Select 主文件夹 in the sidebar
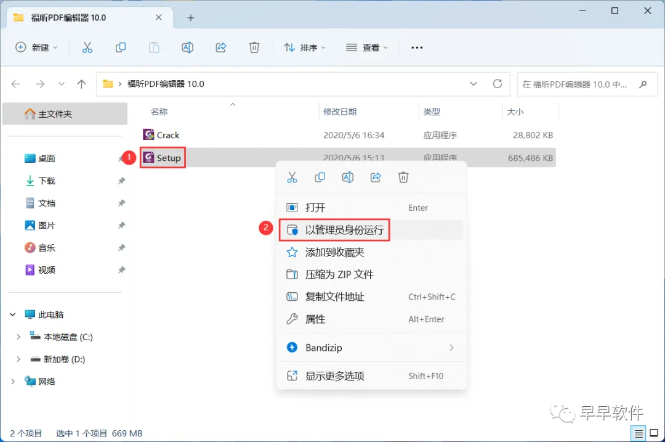The width and height of the screenshot is (665, 442). pyautogui.click(x=65, y=114)
